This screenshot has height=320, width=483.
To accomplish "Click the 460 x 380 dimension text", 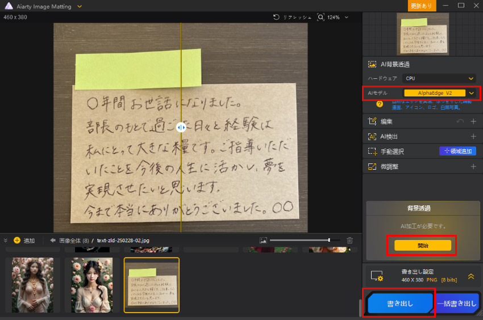I will pyautogui.click(x=15, y=17).
